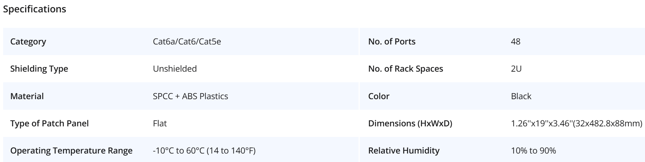Click the Unshielded value text

[x=175, y=69]
